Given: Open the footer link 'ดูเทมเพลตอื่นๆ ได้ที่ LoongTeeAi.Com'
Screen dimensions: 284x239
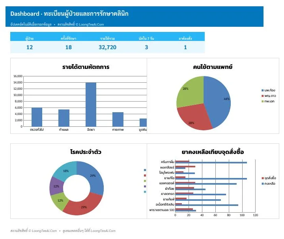Looking at the screenshot, I should coord(89,231).
